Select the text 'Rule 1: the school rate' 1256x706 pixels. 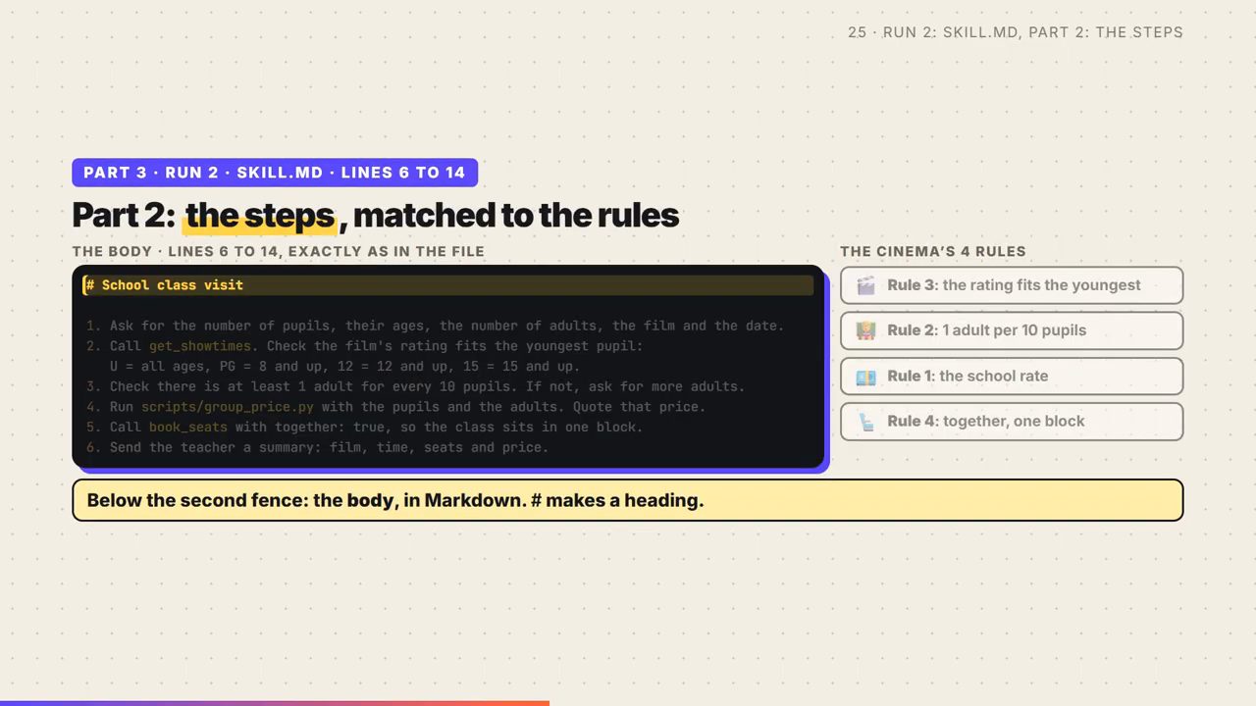968,377
